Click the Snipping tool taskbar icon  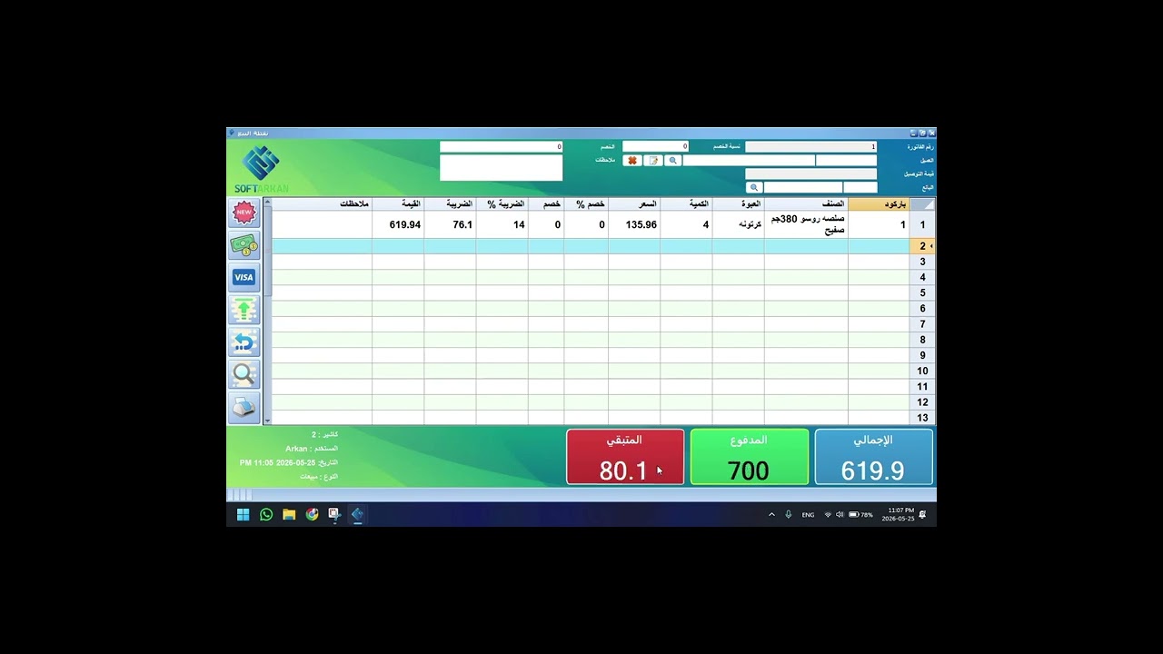tap(334, 514)
